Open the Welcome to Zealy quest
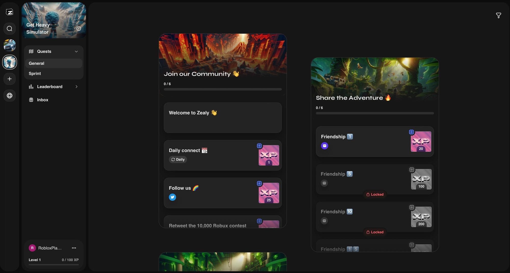Image resolution: width=510 pixels, height=273 pixels. [223, 118]
